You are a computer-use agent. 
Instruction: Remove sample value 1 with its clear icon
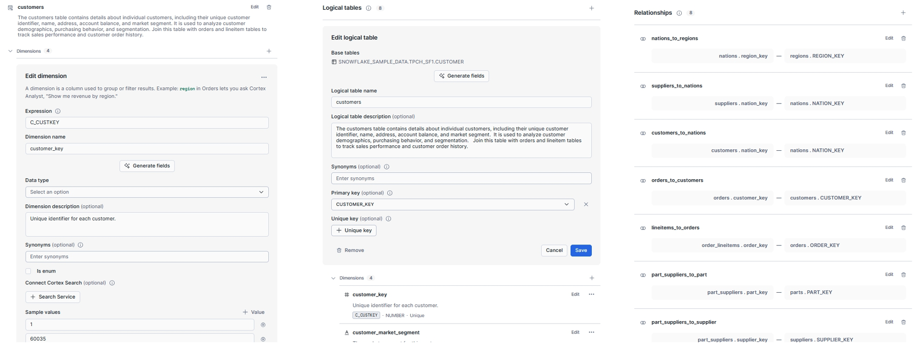[x=263, y=325]
